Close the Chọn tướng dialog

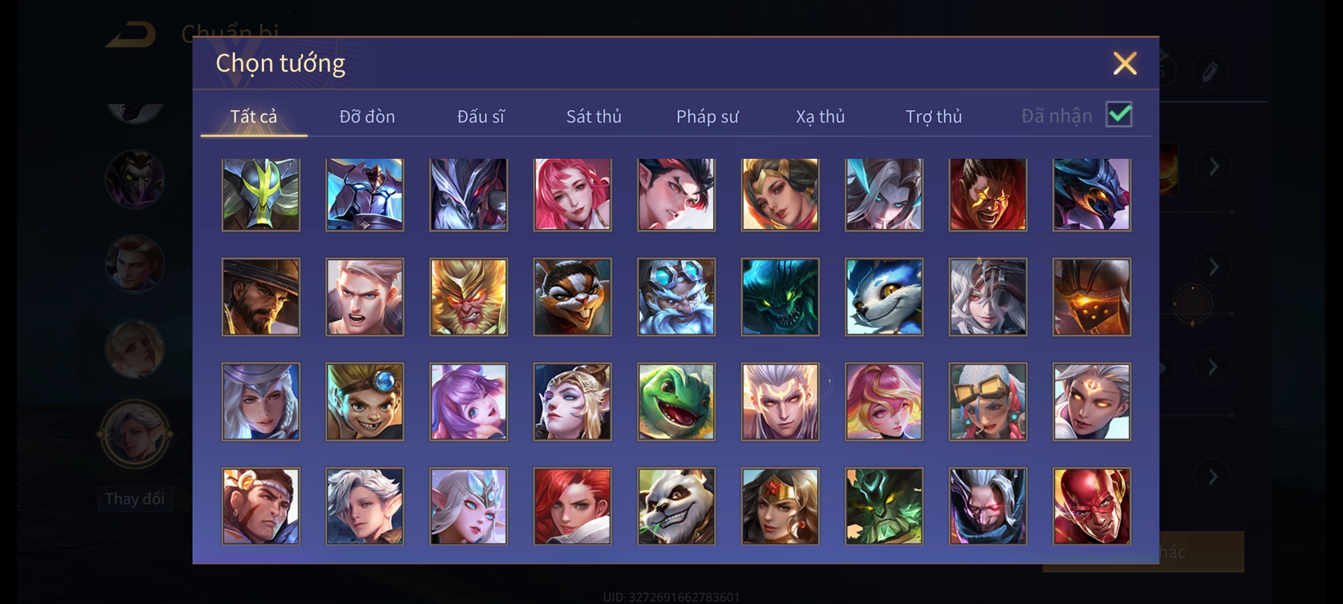1125,63
